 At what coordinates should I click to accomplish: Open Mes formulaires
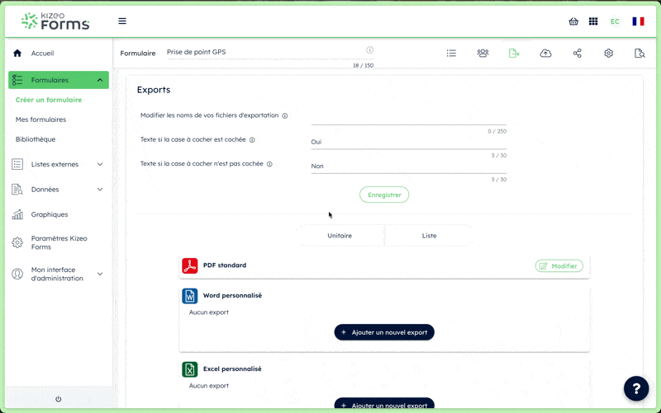coord(40,120)
